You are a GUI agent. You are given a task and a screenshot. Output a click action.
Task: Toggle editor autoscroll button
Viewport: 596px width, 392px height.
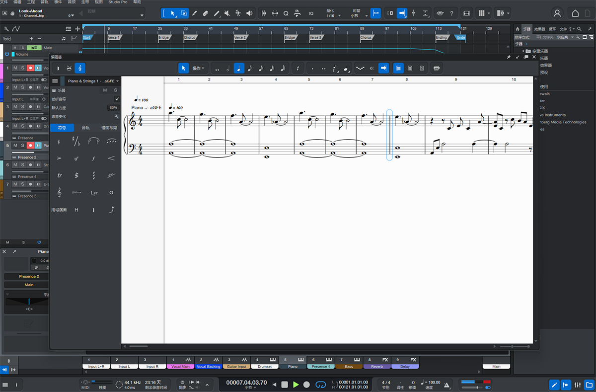click(x=383, y=68)
